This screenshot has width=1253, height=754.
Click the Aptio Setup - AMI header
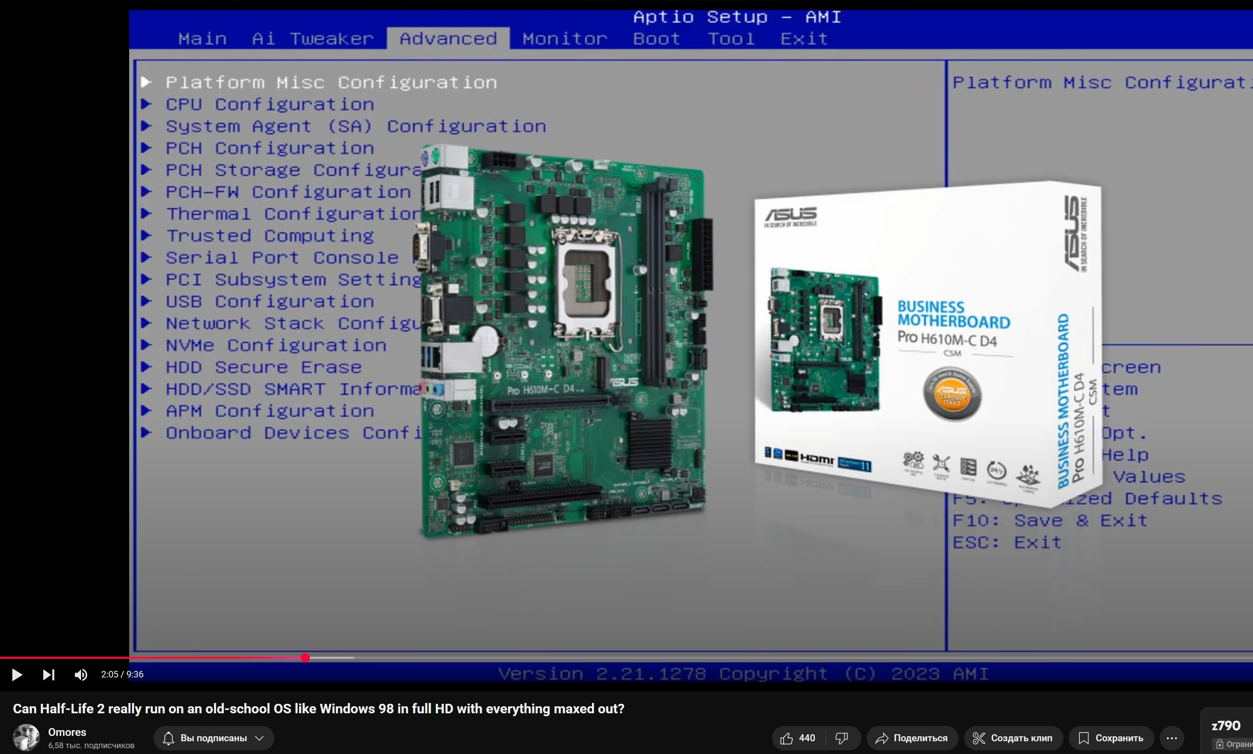click(x=737, y=17)
